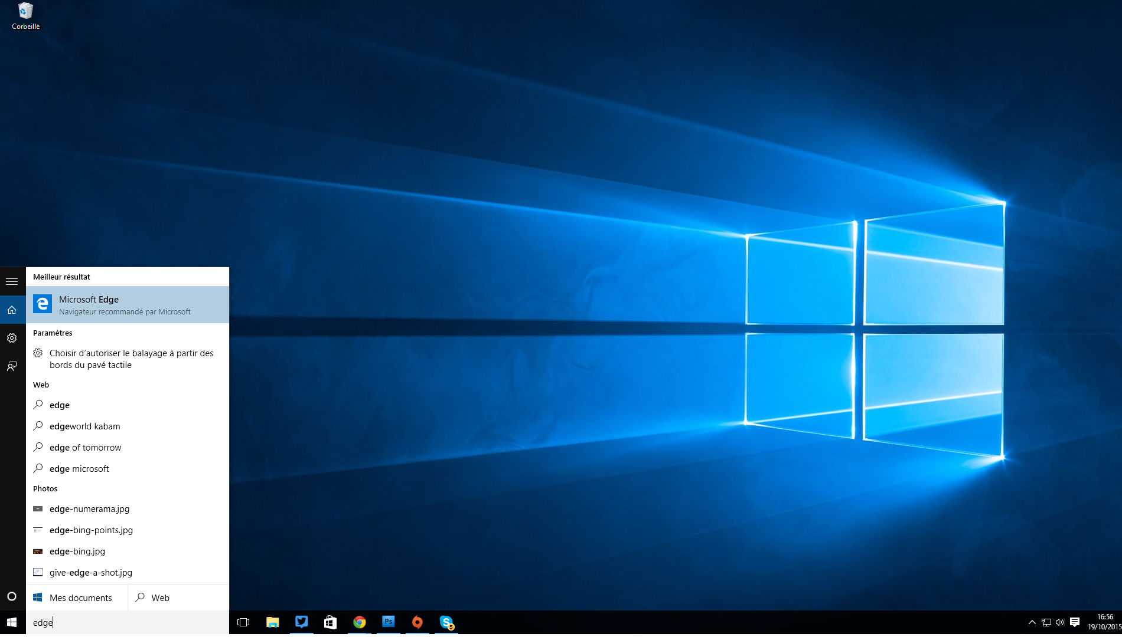
Task: Open the Corbeille recycle bin icon
Action: [25, 16]
